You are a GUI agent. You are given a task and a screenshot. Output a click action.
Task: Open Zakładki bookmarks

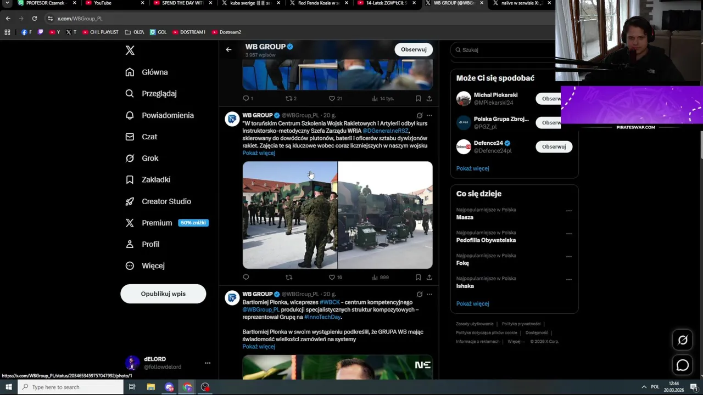148,179
